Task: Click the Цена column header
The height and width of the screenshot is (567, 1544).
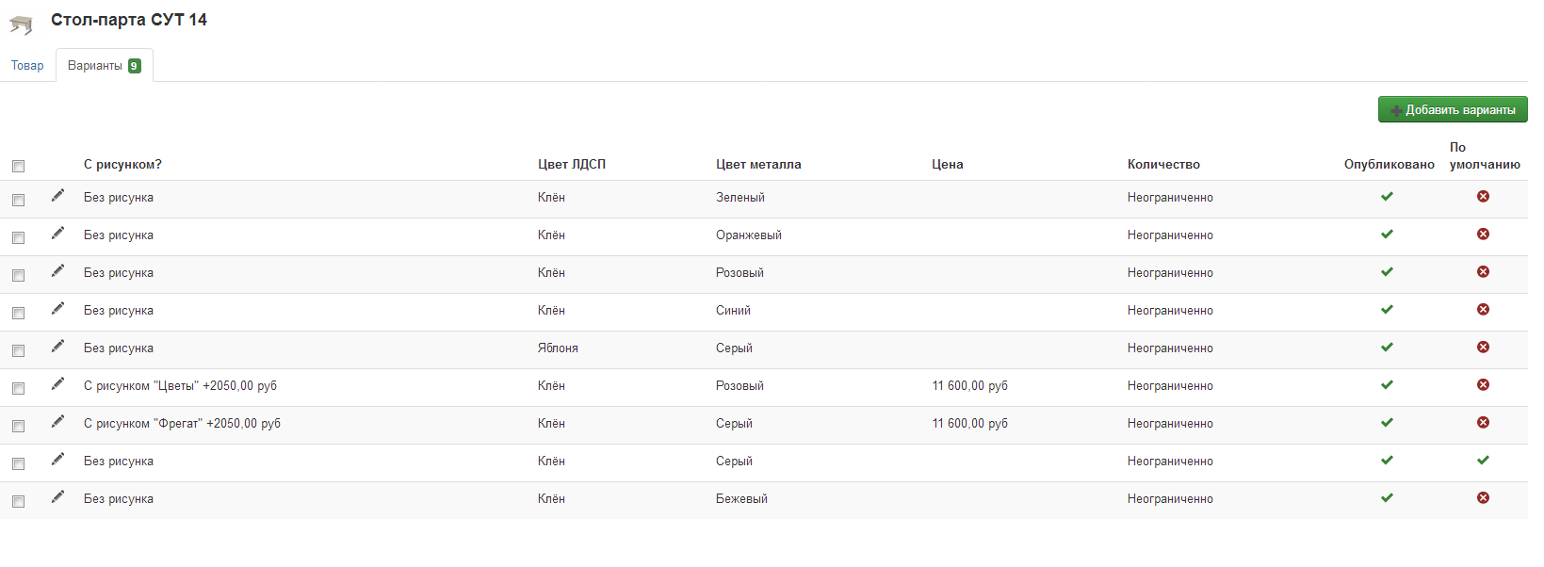Action: (x=947, y=164)
